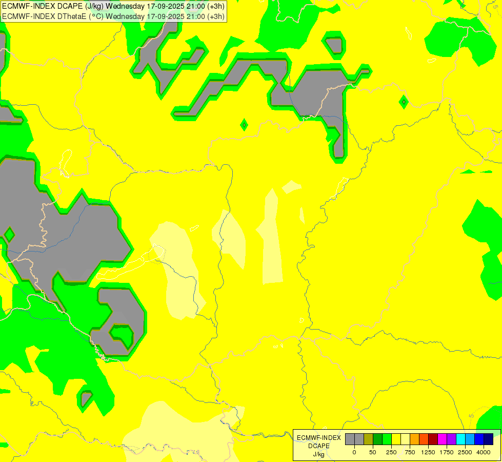Screen dimensions: 502x462
Task: Pick the bright green legend swatch
Action: 387,439
